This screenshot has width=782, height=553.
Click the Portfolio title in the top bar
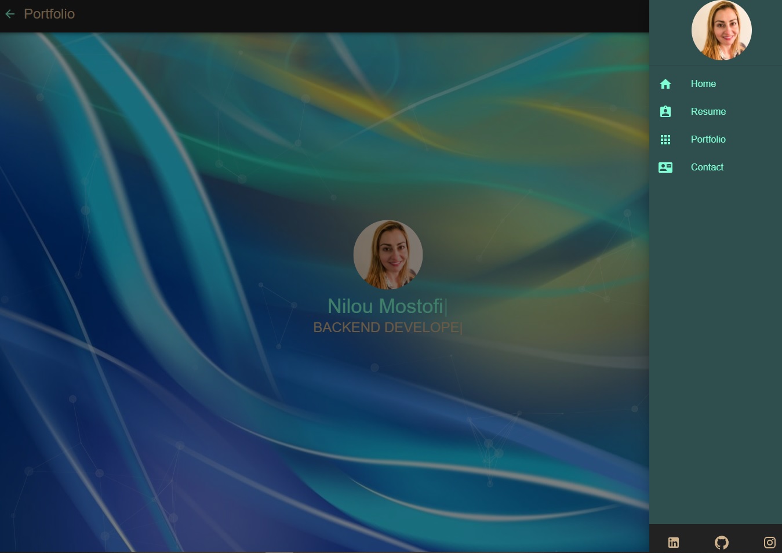[x=49, y=14]
